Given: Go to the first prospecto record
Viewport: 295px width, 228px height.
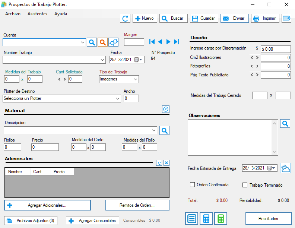Looking at the screenshot, I should point(152,42).
